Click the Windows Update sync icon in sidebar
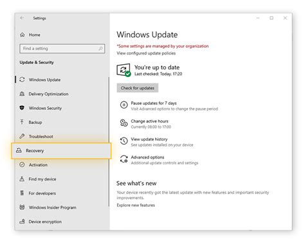 pos(22,80)
